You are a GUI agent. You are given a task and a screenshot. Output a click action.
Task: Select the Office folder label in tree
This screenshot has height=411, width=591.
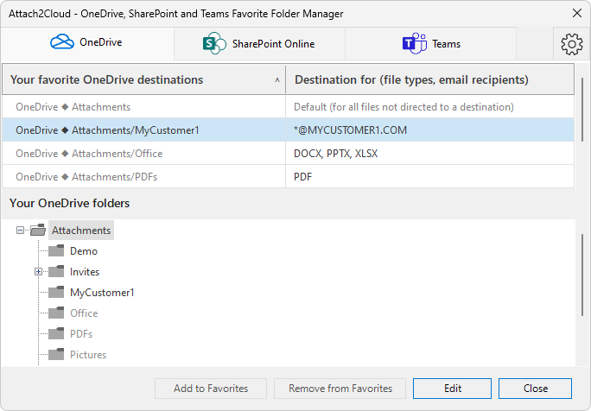coord(84,313)
